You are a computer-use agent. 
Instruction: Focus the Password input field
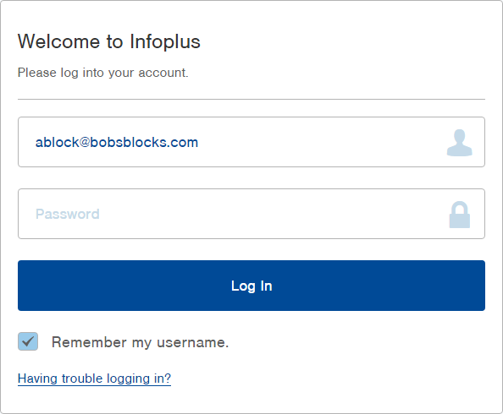click(x=251, y=214)
